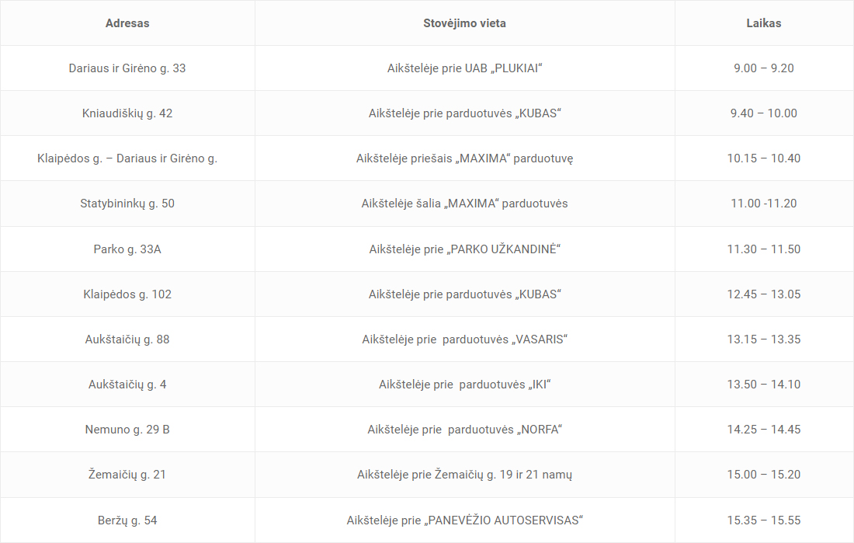Screen dimensions: 854x543
Task: Select the Klaipėdos g. 102 address
Action: point(127,294)
